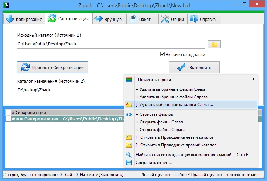The width and height of the screenshot is (267, 181).
Task: Expand the Пометить строки submenu arrow
Action: pyautogui.click(x=253, y=79)
